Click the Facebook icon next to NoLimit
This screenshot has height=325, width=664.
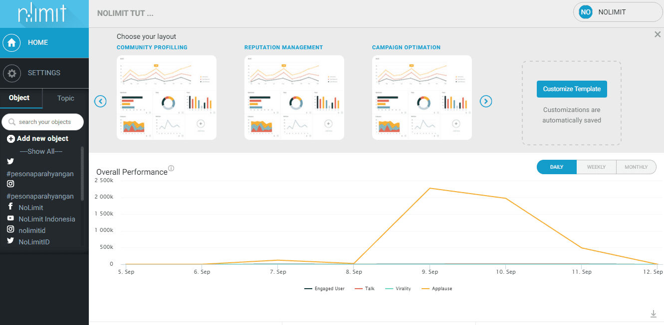coord(10,207)
